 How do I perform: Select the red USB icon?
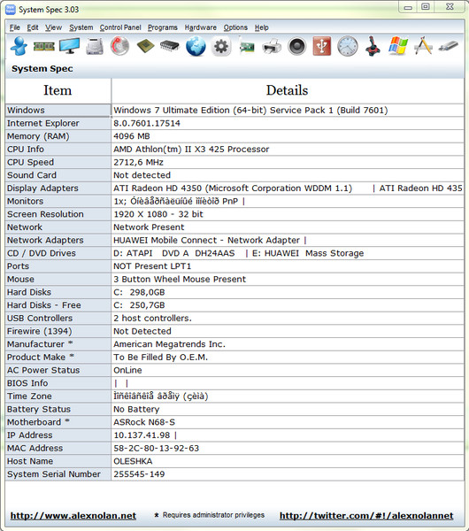[x=322, y=46]
